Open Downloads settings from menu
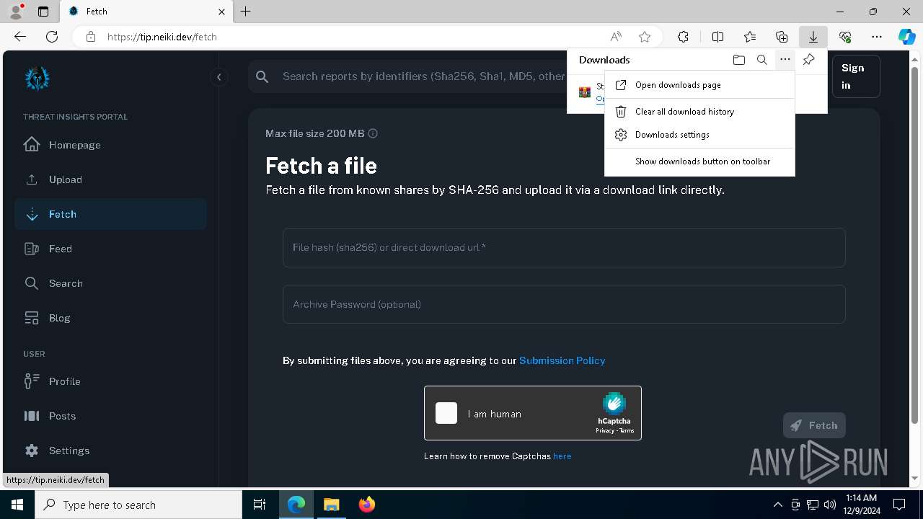The image size is (923, 519). coord(699,135)
